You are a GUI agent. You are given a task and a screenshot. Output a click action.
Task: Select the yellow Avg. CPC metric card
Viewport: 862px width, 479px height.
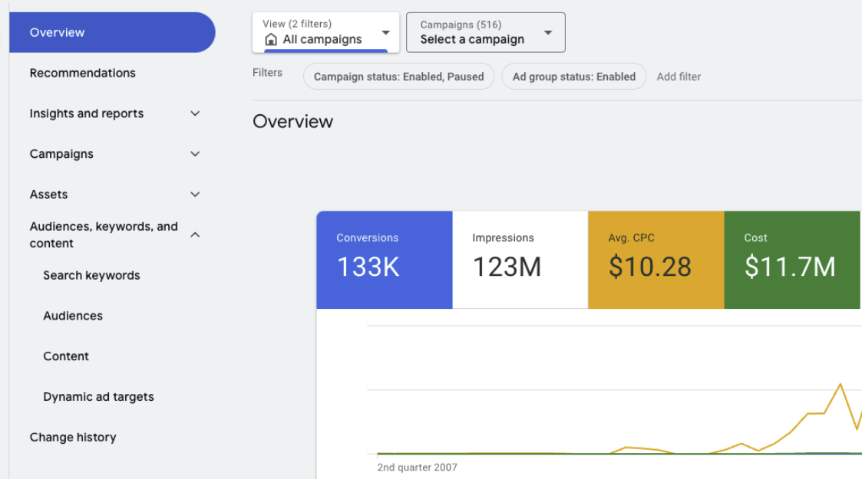coord(656,260)
